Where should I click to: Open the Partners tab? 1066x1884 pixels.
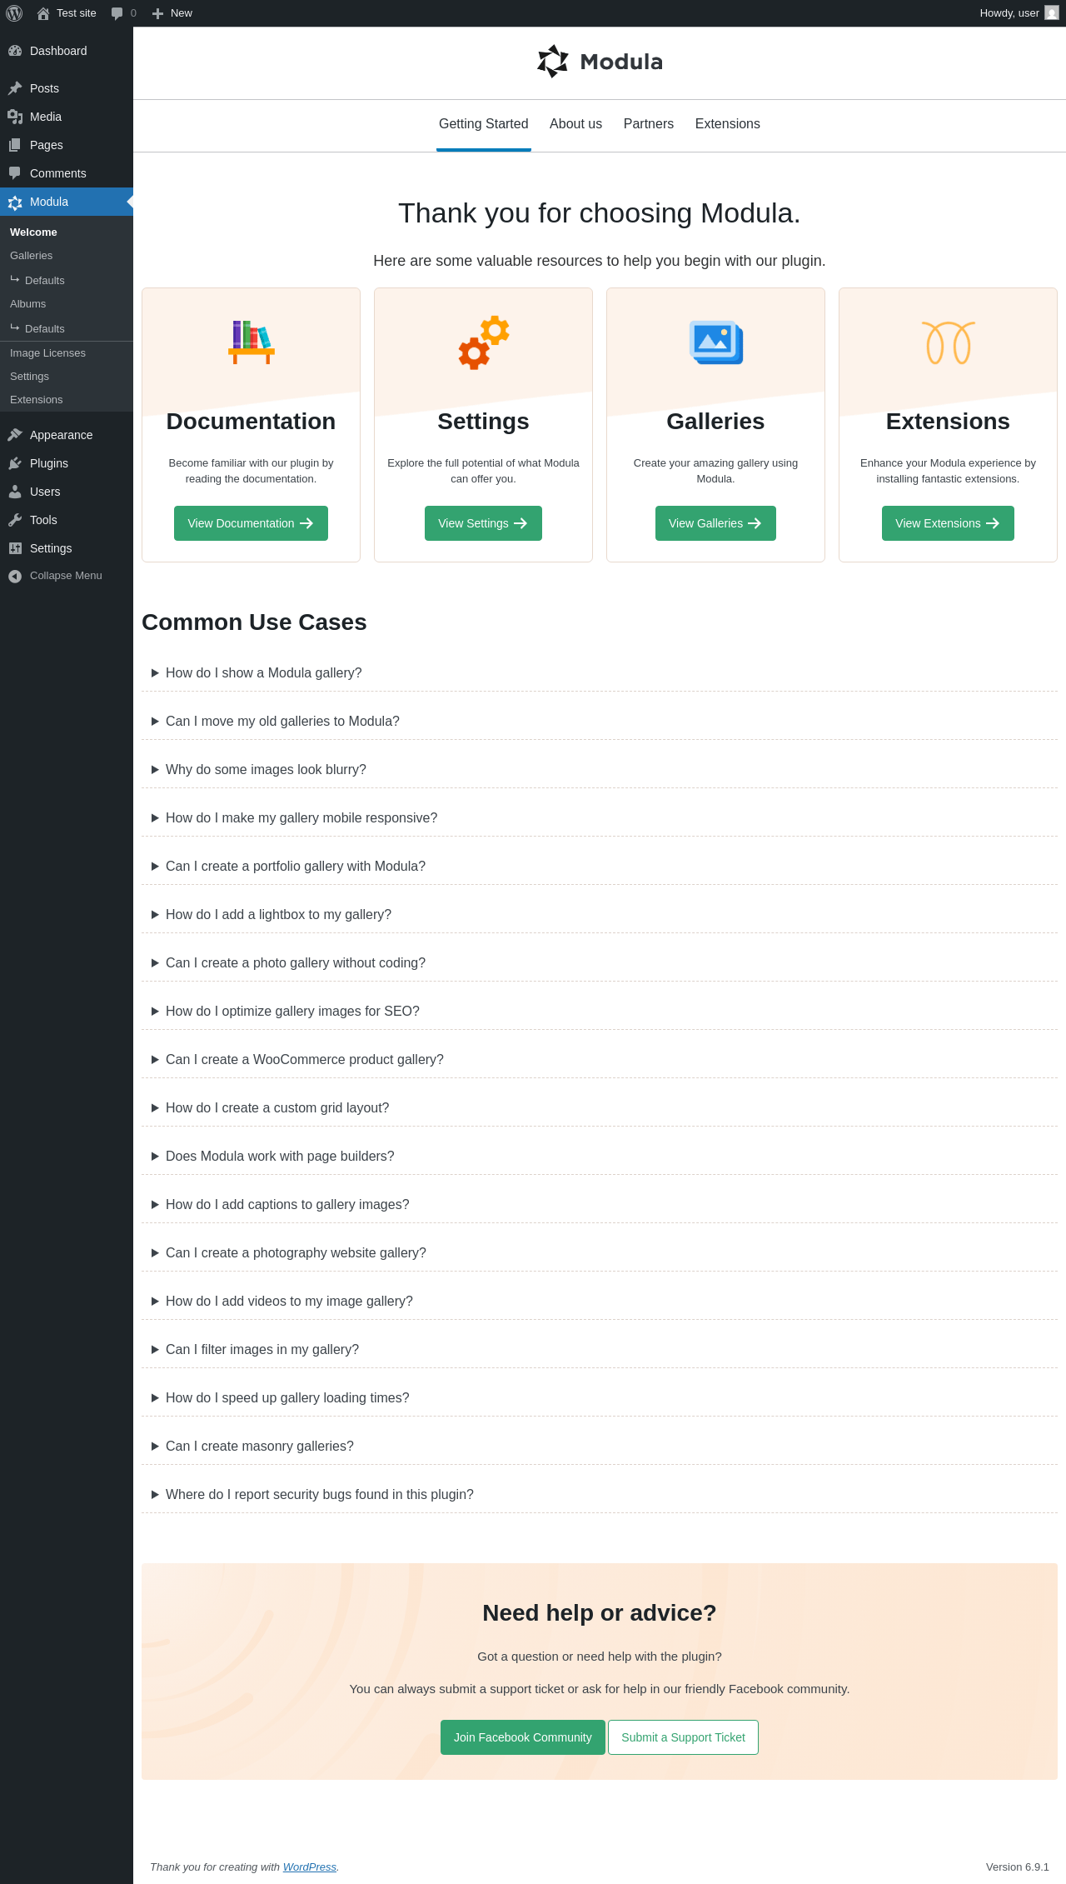pyautogui.click(x=648, y=124)
